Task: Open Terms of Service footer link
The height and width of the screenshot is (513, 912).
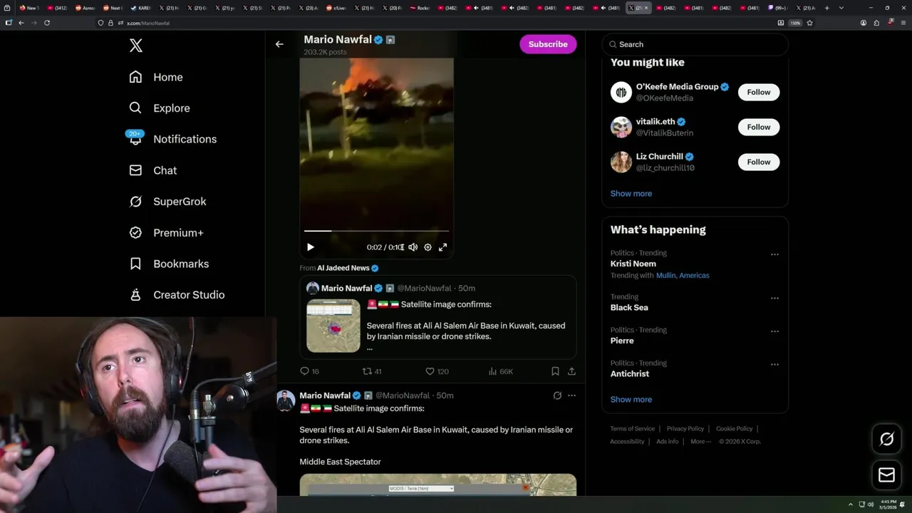Action: [633, 429]
